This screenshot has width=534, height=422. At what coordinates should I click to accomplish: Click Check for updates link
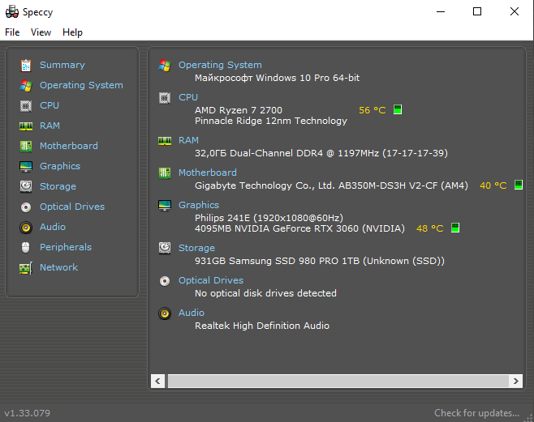476,413
